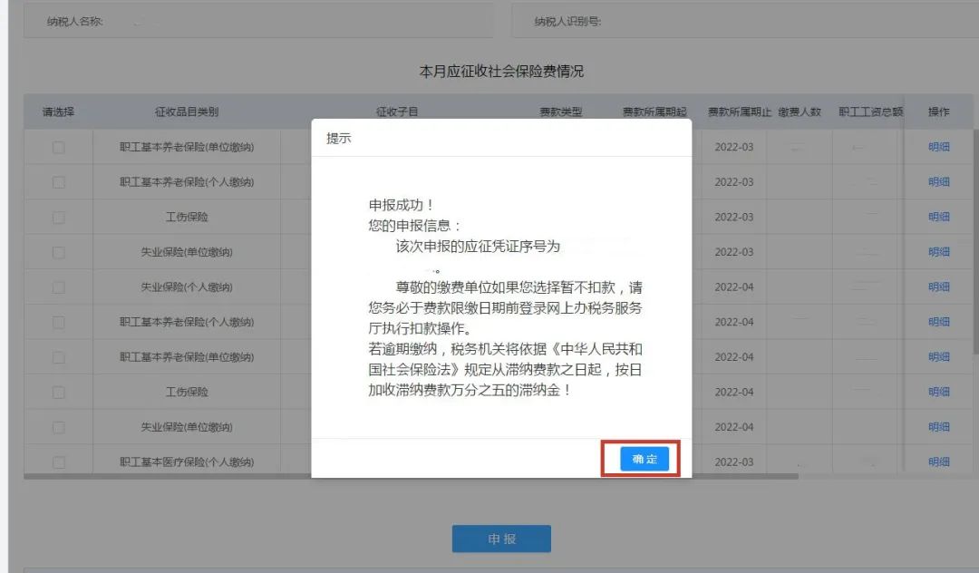Tick checkbox for 工伤保险 2022-03 row
This screenshot has width=979, height=573.
coord(59,218)
